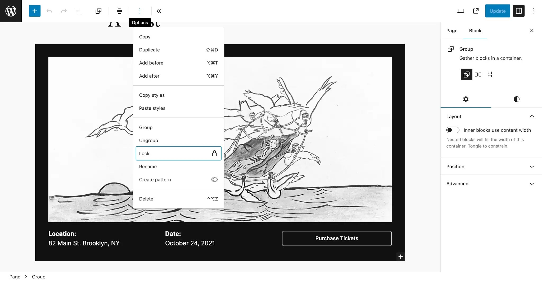Viewport: 542px width, 281px height.
Task: Click the Update button
Action: point(497,11)
